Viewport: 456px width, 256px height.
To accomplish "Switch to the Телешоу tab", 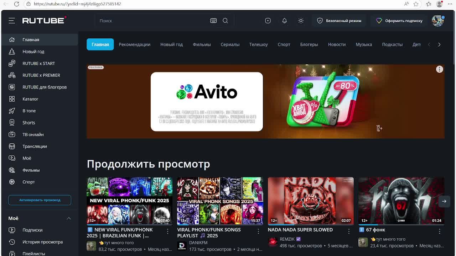I will [258, 44].
